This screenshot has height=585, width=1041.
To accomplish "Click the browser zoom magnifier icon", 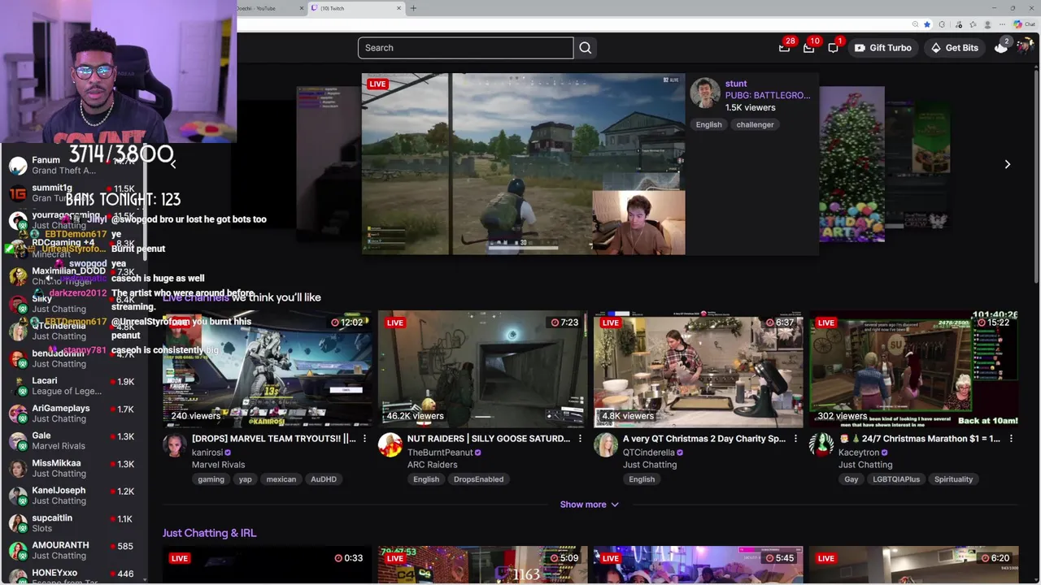I will [x=916, y=24].
